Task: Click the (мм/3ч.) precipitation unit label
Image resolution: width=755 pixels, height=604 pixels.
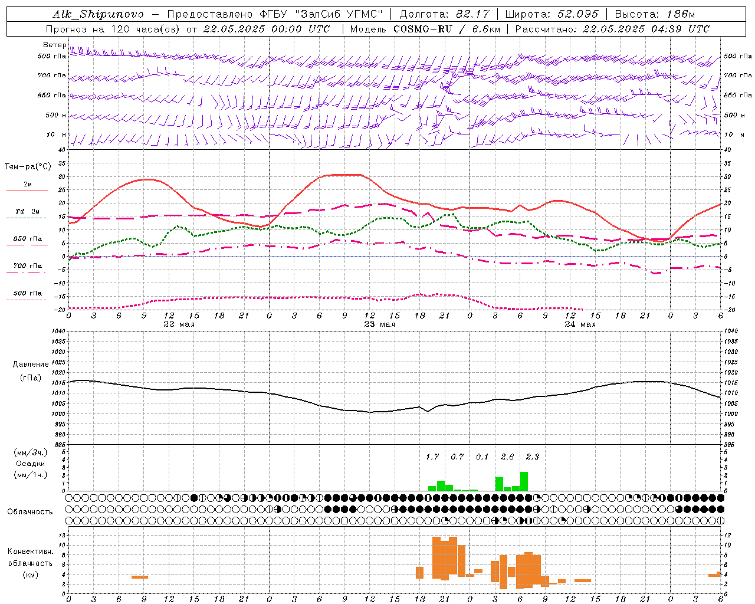Action: coord(31,453)
